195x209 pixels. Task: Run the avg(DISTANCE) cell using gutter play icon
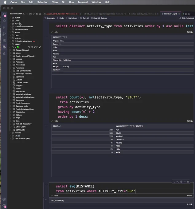coord(46,184)
